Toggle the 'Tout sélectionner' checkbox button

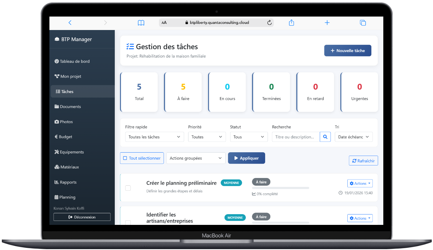[x=142, y=158]
